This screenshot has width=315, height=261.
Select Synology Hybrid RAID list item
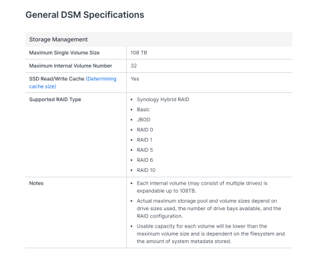coord(163,100)
